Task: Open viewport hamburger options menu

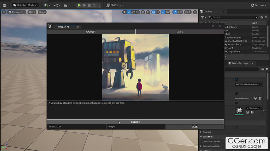Action: 4,12
